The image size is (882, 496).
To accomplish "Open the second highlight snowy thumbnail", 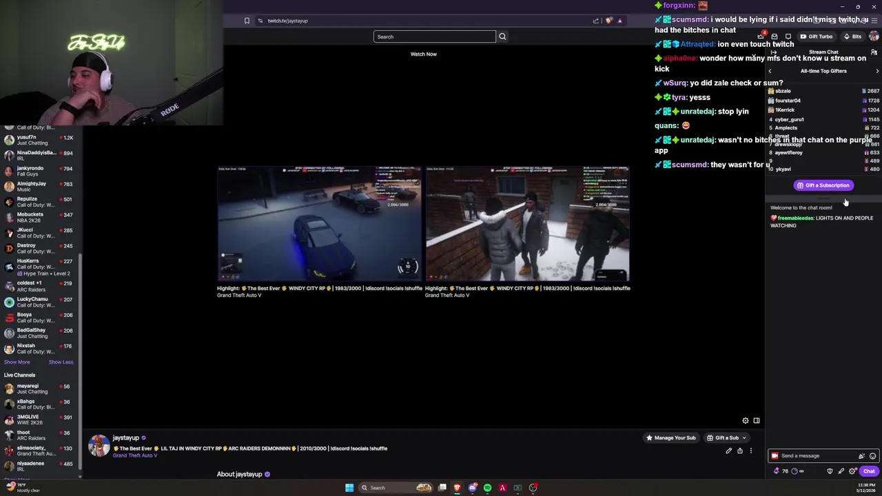I will [x=527, y=224].
